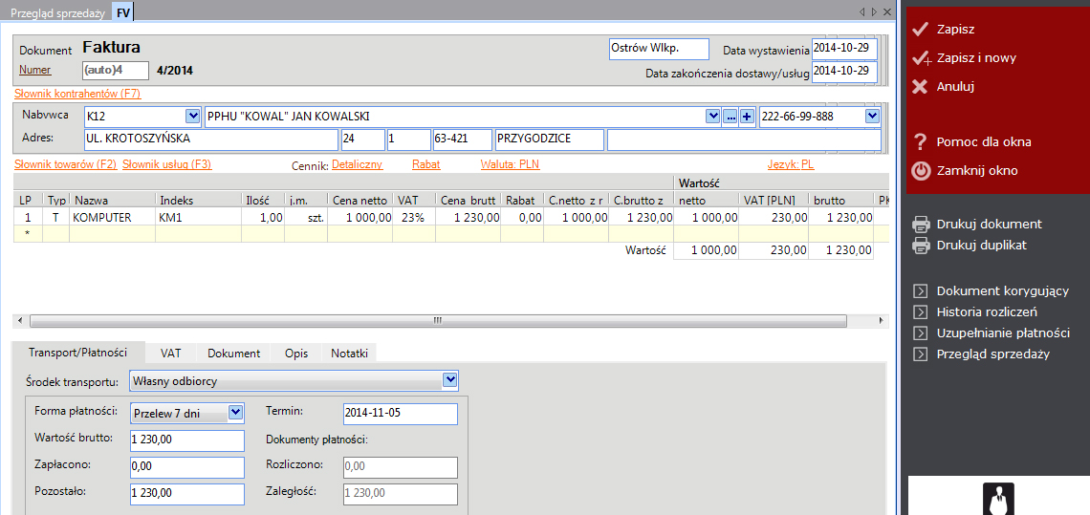This screenshot has width=1090, height=515.
Task: Click Uzupełnianie płatności option
Action: pos(1003,333)
